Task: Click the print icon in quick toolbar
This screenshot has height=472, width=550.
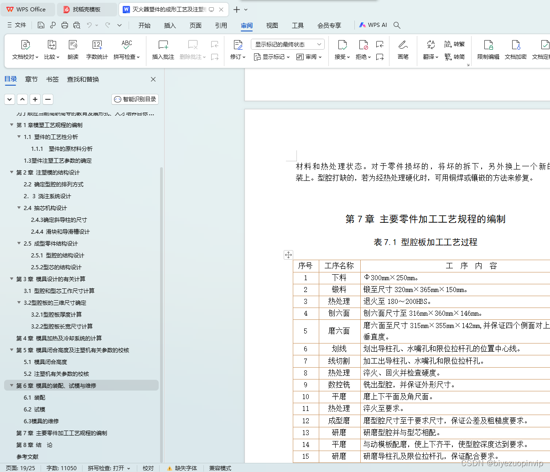Action: point(65,25)
